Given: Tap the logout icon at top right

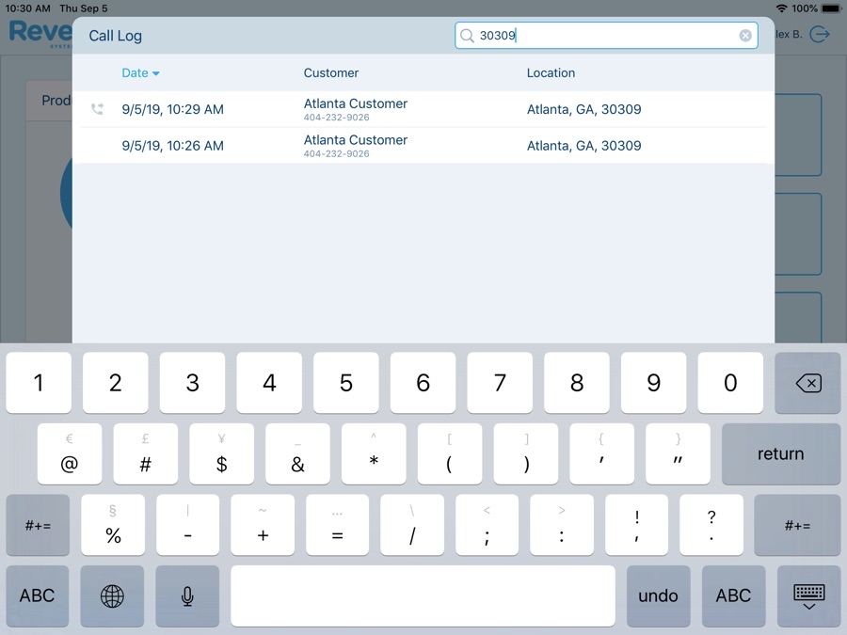Looking at the screenshot, I should 820,35.
